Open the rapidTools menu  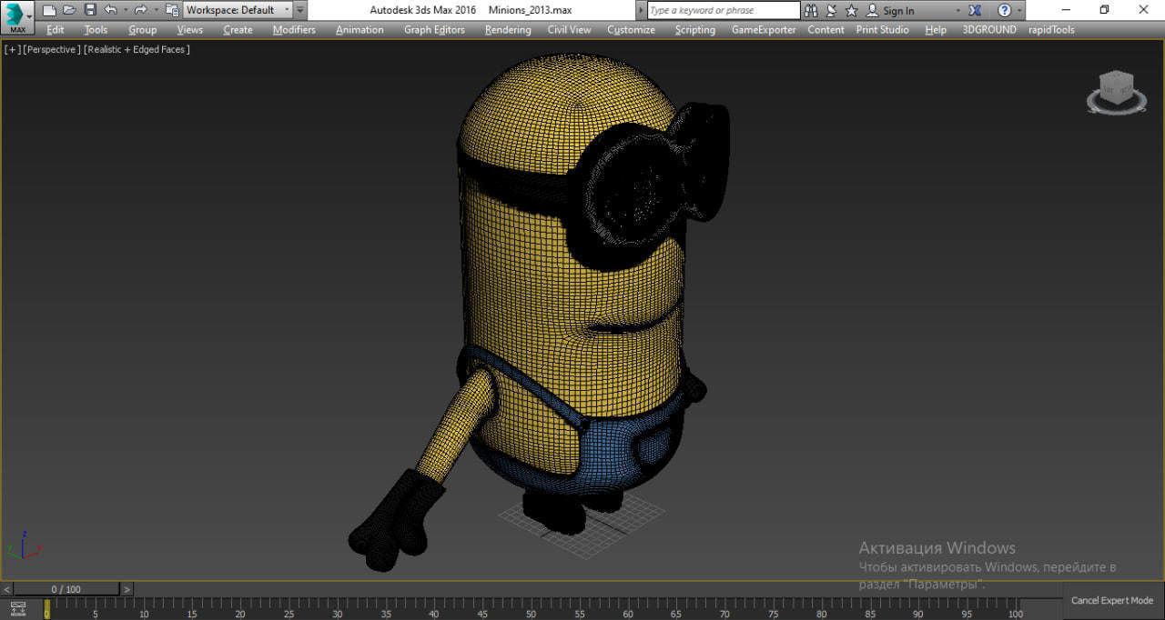tap(1051, 29)
